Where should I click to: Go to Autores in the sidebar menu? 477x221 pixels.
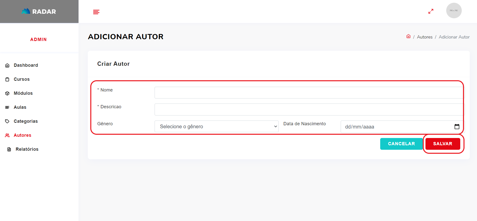[23, 135]
